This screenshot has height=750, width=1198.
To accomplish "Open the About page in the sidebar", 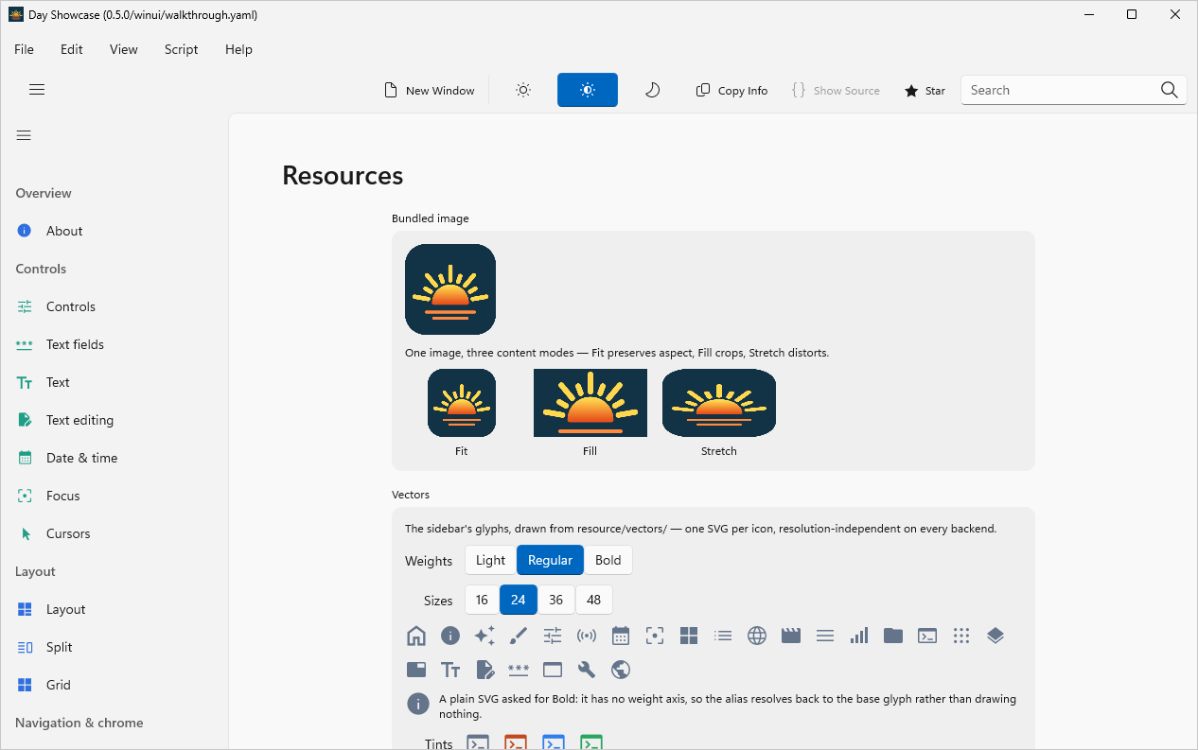I will click(115, 231).
